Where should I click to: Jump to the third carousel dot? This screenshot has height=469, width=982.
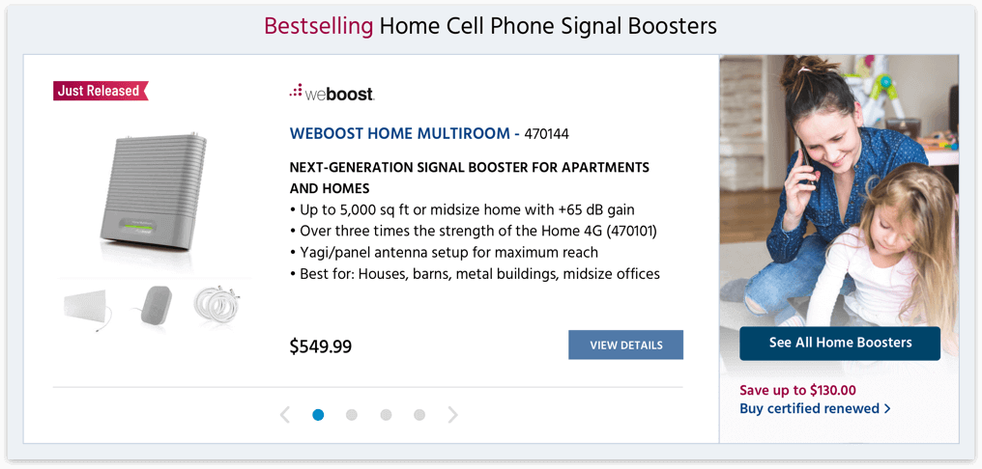point(386,415)
